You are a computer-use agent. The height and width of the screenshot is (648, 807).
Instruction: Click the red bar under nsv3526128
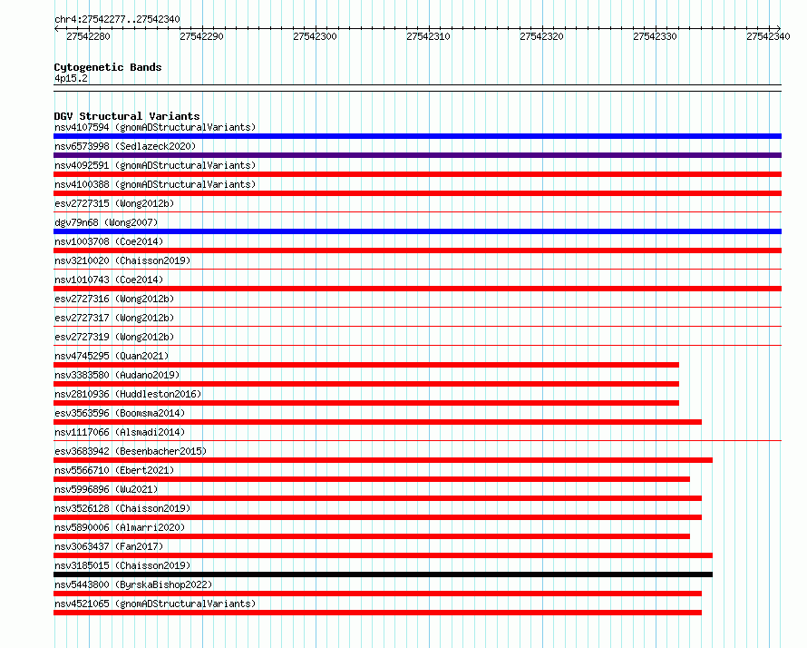pyautogui.click(x=378, y=517)
